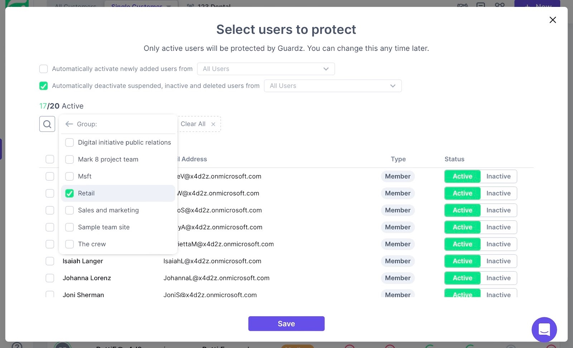Click the Isaiah Langer name

click(x=83, y=261)
